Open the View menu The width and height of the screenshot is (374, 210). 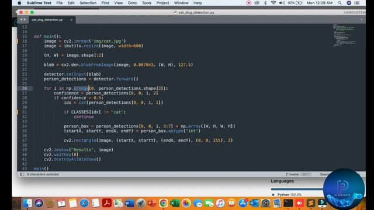pyautogui.click(x=118, y=3)
